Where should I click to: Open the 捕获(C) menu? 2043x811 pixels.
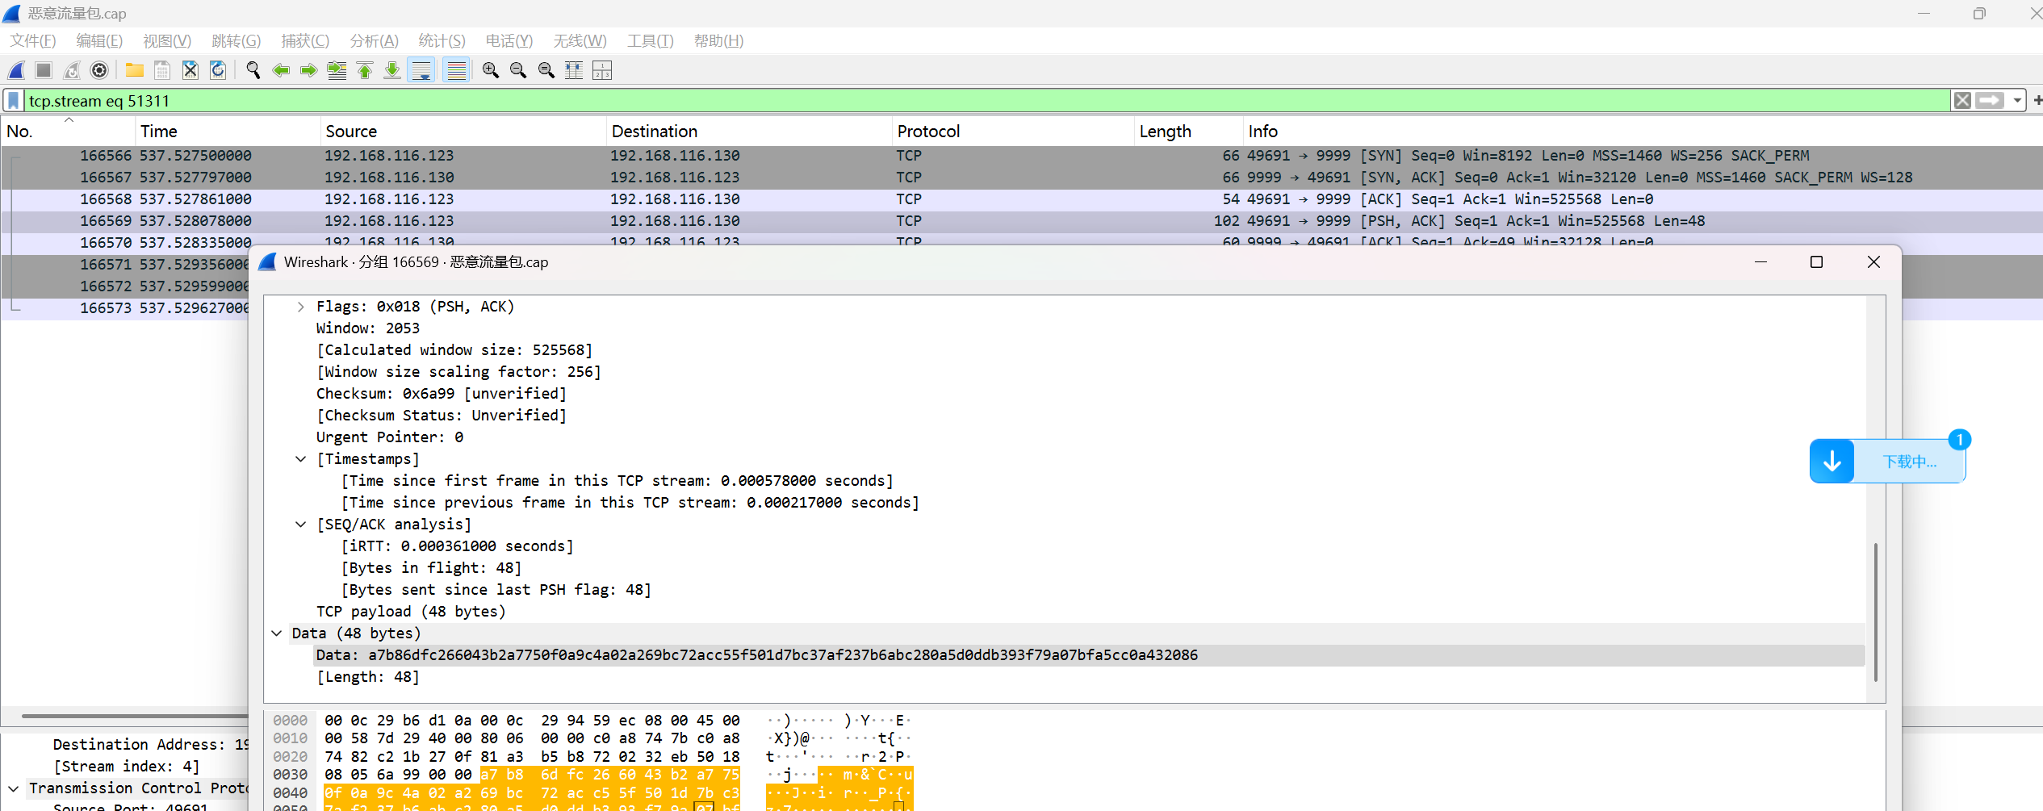[x=305, y=41]
